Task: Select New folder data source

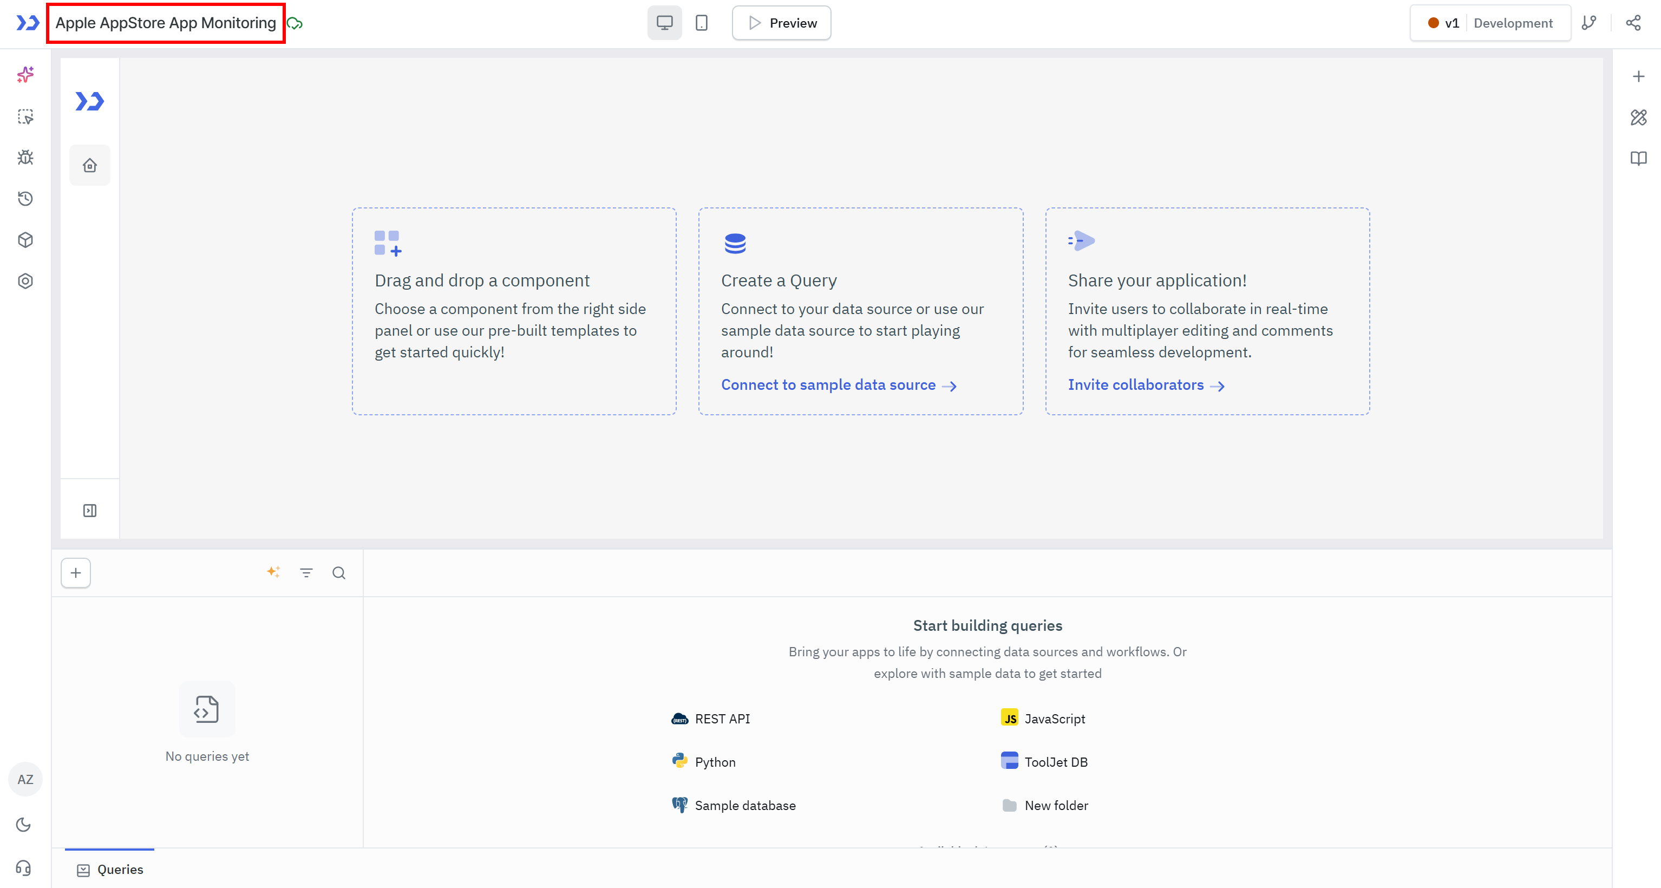Action: coord(1044,805)
